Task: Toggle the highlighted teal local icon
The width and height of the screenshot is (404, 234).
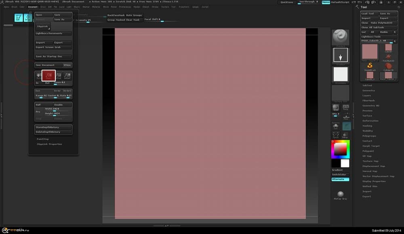Action: pos(347,126)
